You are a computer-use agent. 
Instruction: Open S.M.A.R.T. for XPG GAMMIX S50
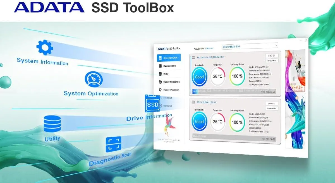271,56
